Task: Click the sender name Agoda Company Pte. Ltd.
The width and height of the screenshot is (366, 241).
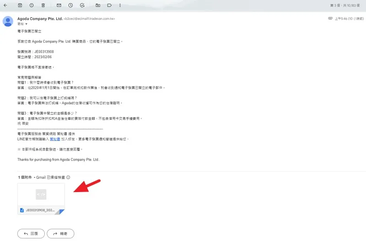Action: (40, 19)
